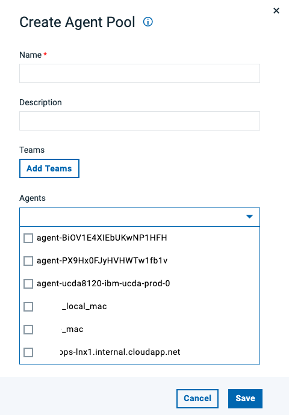
Task: Open the Add Teams dialog
Action: point(49,168)
